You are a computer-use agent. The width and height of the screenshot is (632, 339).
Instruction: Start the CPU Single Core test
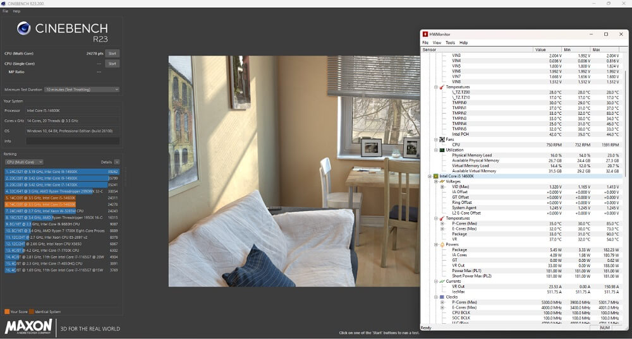click(112, 64)
